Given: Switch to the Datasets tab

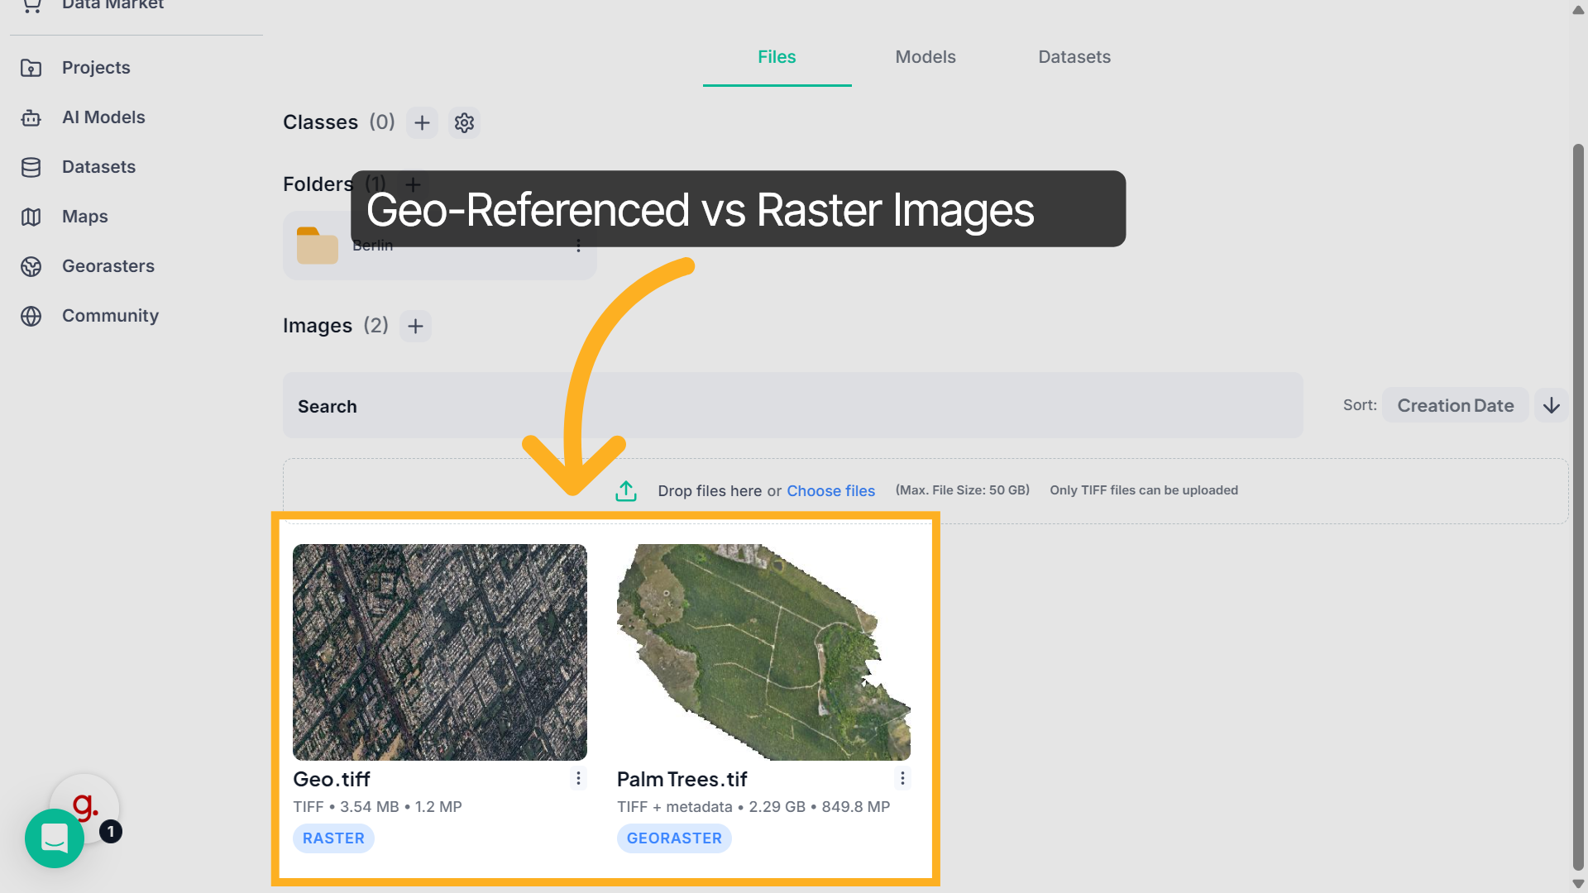Looking at the screenshot, I should [x=1074, y=57].
